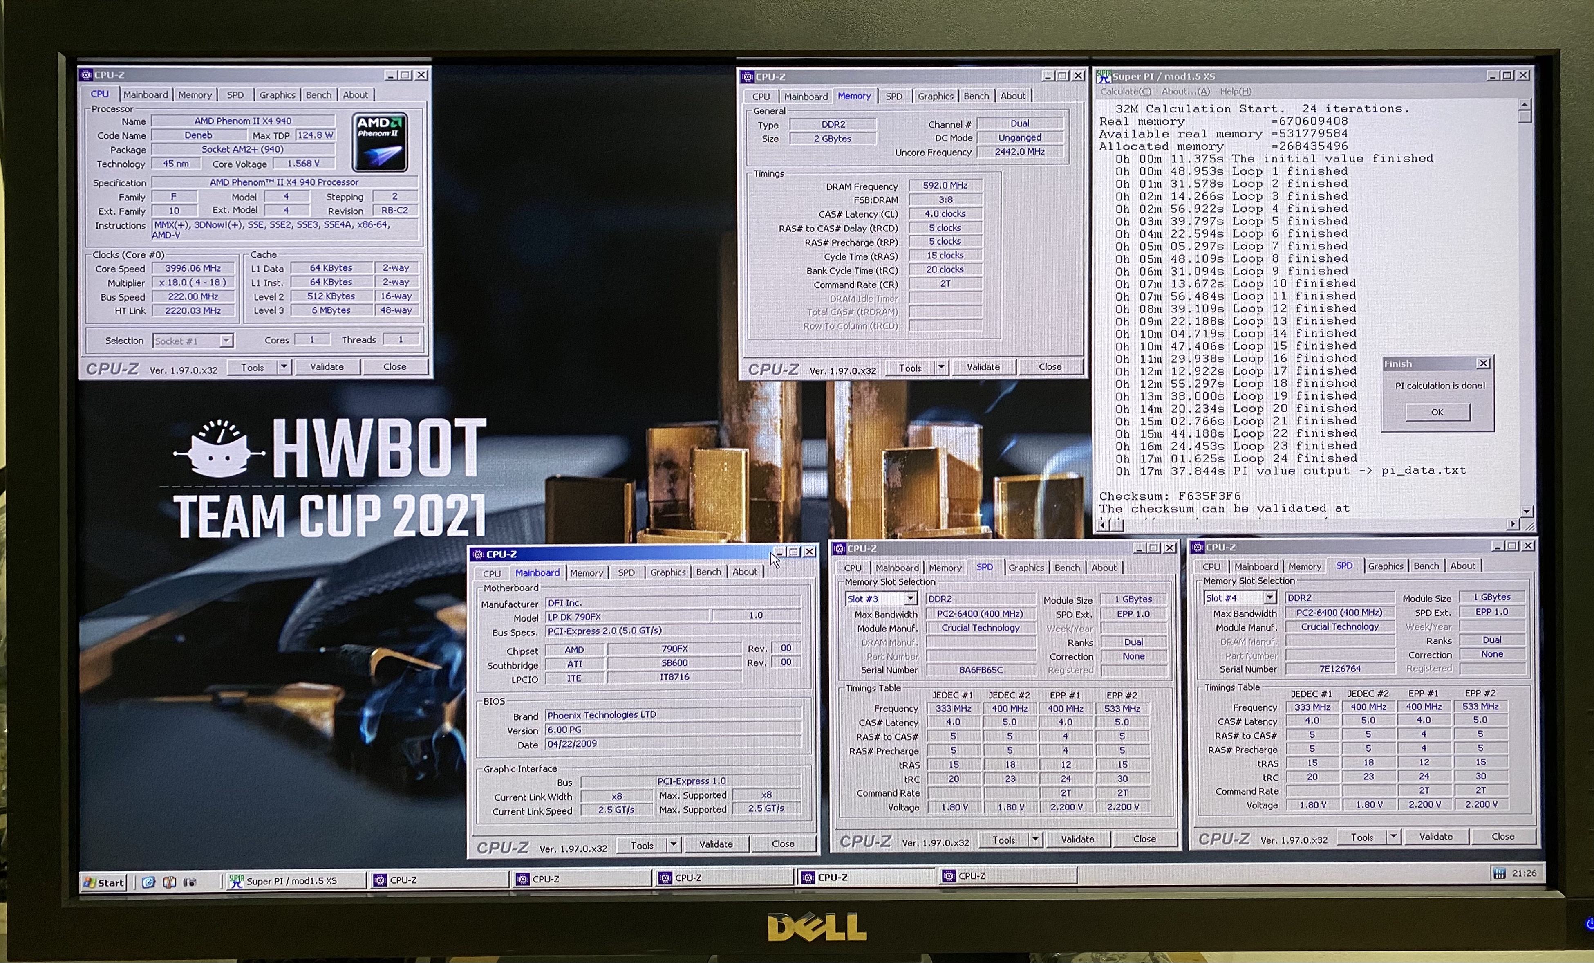Click Tools button in the Slot #4 SPD window

point(1362,837)
